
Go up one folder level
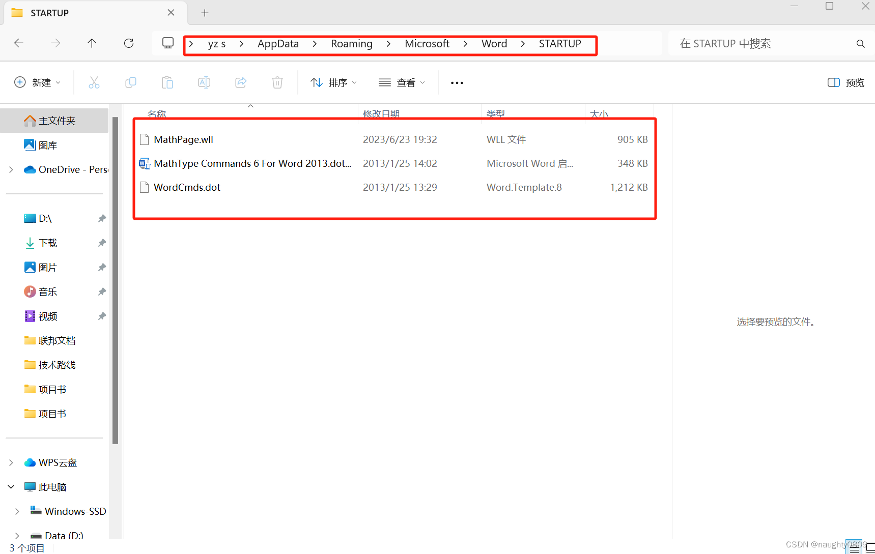coord(92,43)
